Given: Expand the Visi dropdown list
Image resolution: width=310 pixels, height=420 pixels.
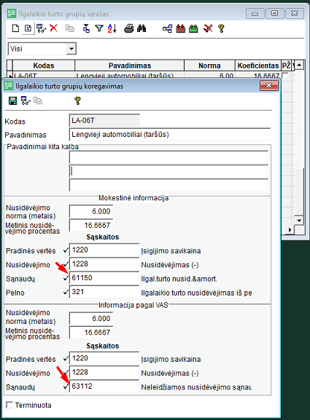Looking at the screenshot, I should tap(71, 49).
